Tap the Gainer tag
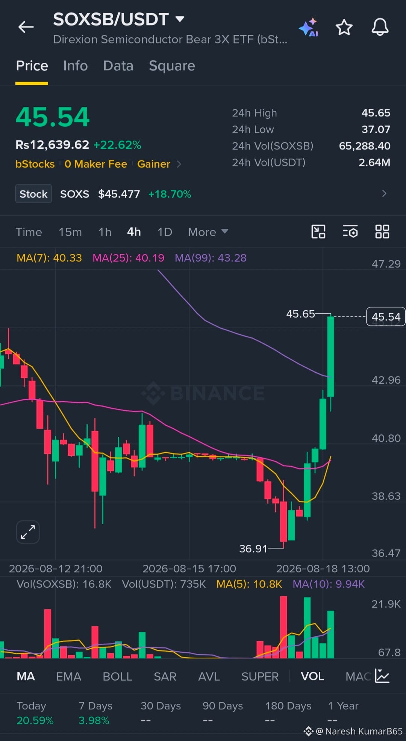 tap(153, 164)
